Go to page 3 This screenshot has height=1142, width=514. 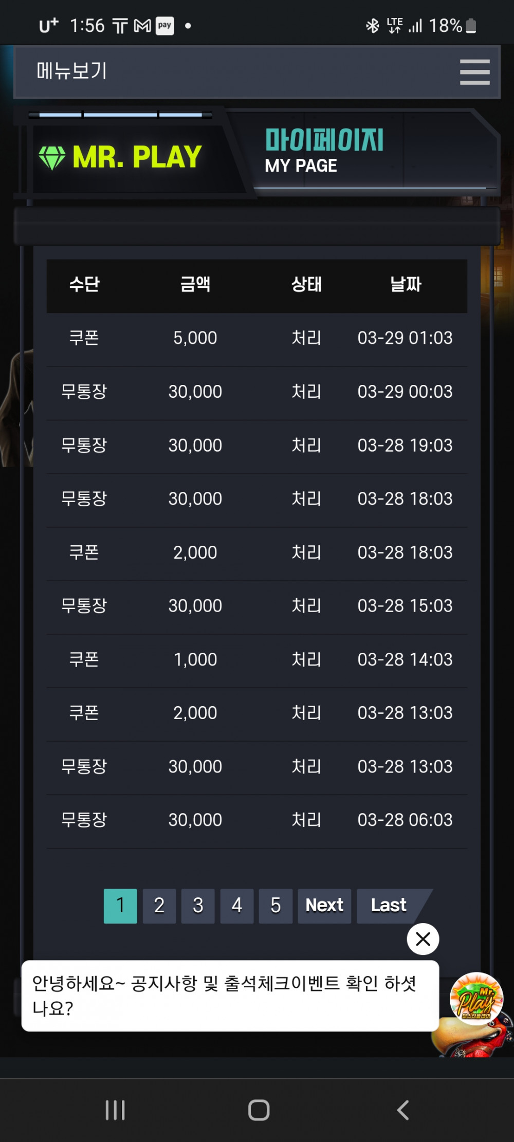point(198,906)
